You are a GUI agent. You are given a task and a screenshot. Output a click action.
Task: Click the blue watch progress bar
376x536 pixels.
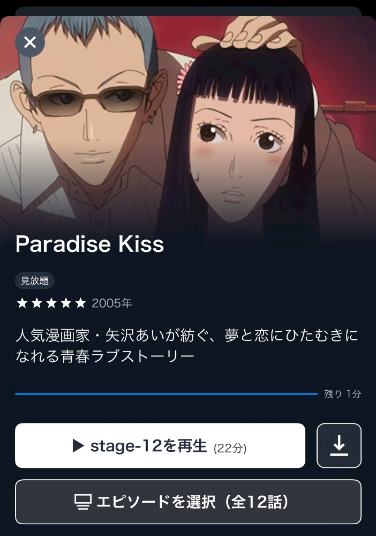click(167, 394)
